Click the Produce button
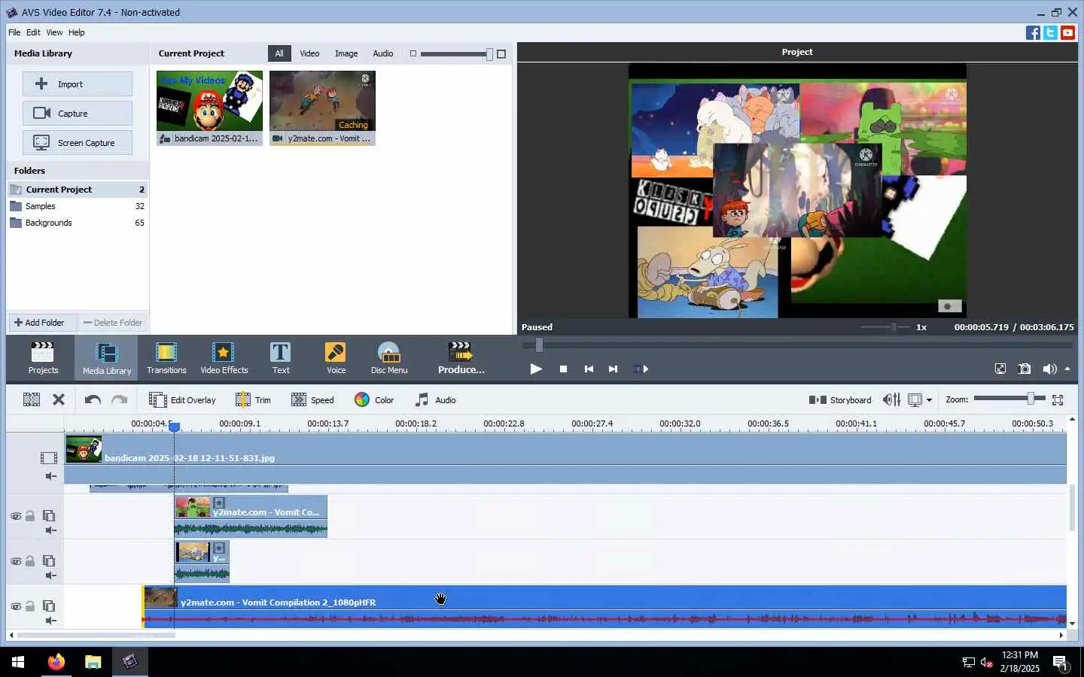Screen dimensions: 1084x677 point(461,357)
